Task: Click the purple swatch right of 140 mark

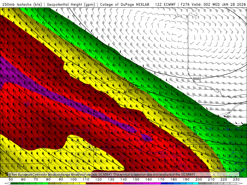Action: pos(127,183)
